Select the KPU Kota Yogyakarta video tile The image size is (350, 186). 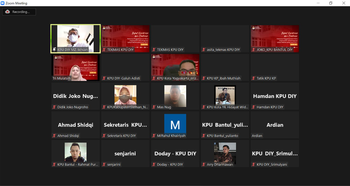[x=175, y=67]
